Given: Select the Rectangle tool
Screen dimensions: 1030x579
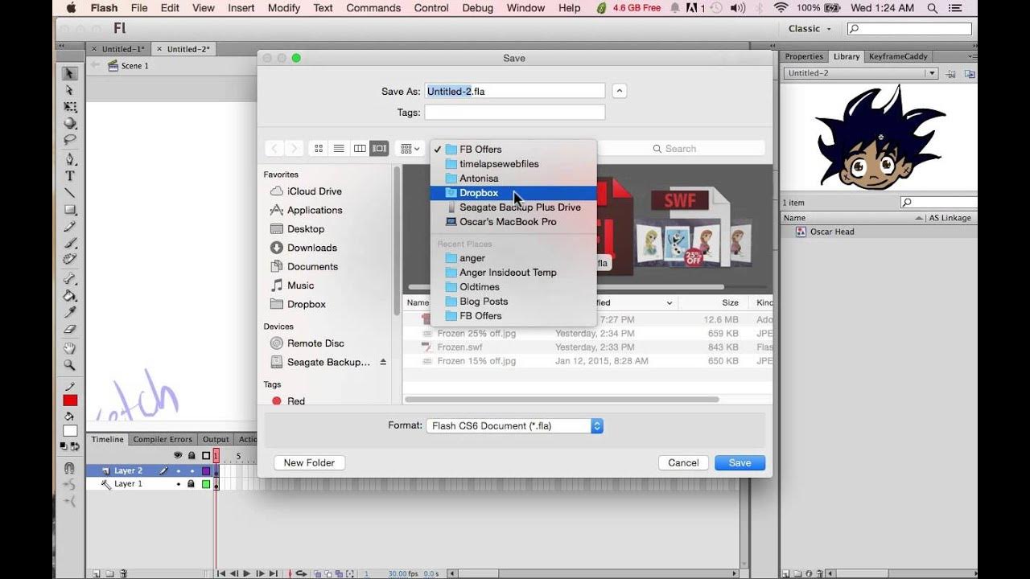Looking at the screenshot, I should 70,210.
